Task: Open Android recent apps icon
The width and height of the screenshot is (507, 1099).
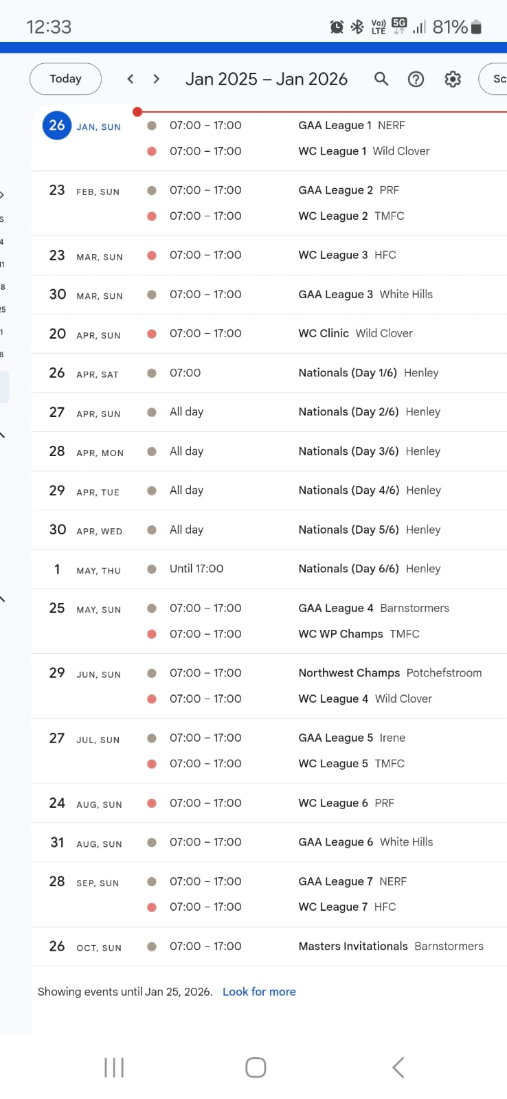Action: pyautogui.click(x=114, y=1067)
